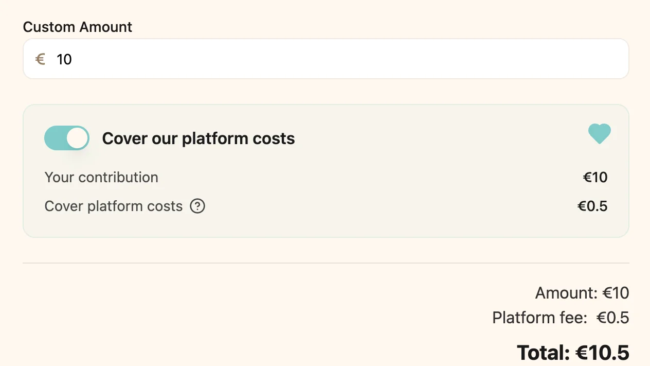Click the Platform fee: €0.5 summary line

(561, 318)
